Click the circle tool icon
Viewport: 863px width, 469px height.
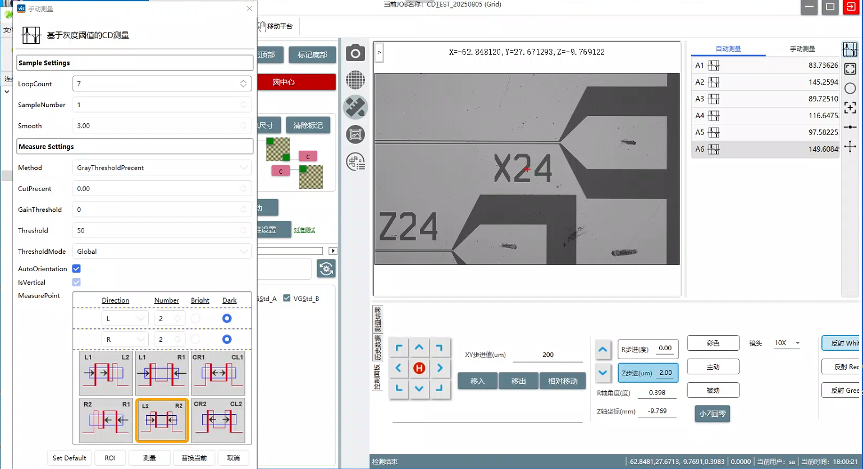(850, 89)
